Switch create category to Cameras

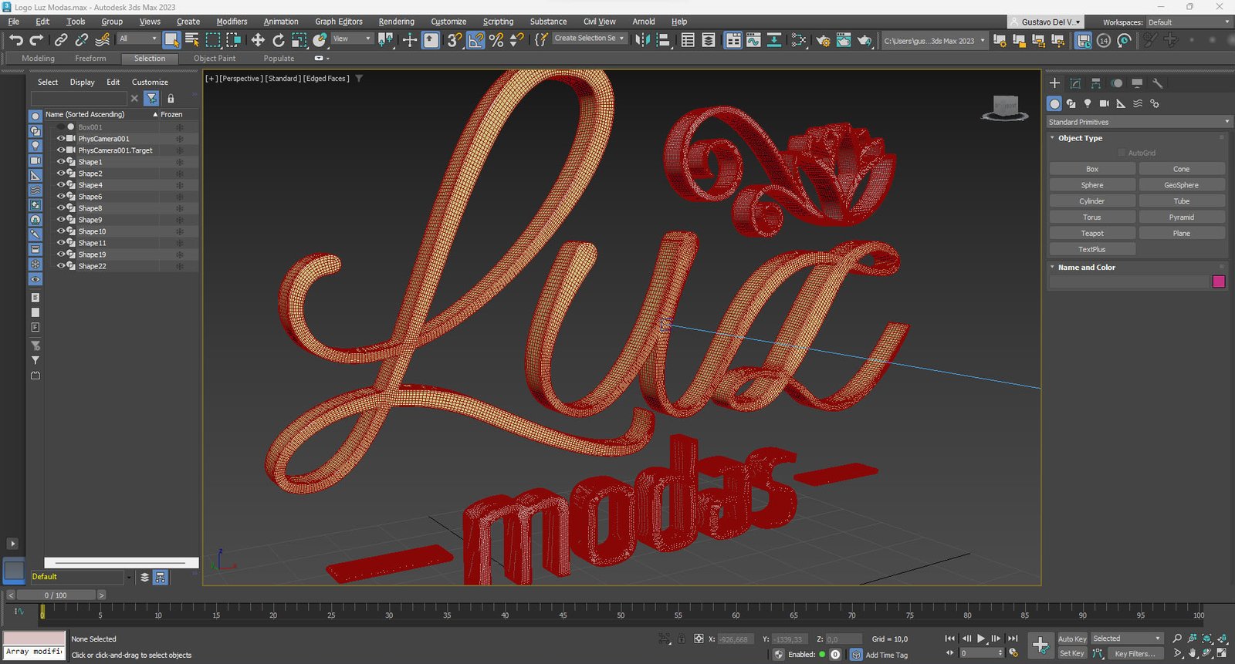[x=1105, y=103]
